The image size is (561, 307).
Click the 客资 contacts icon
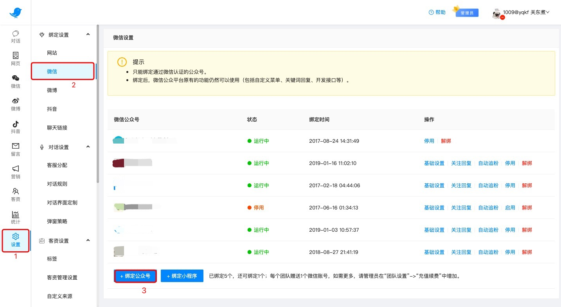16,192
